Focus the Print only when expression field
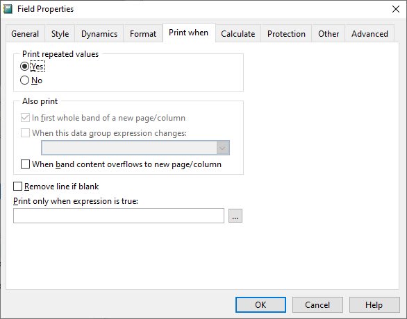Image resolution: width=407 pixels, height=319 pixels. tap(119, 216)
